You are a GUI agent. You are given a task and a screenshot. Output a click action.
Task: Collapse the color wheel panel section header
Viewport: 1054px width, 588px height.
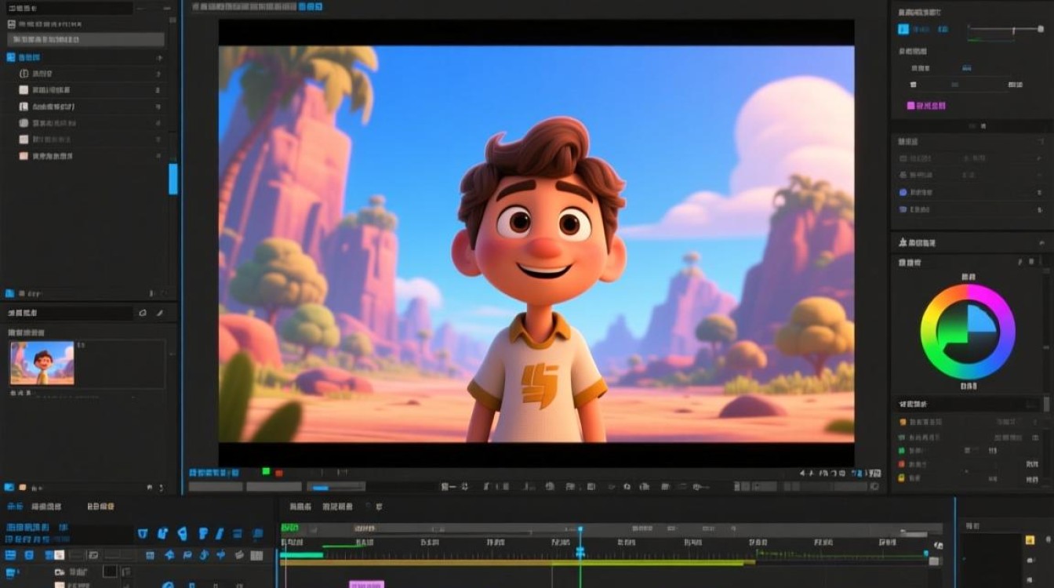coord(917,243)
